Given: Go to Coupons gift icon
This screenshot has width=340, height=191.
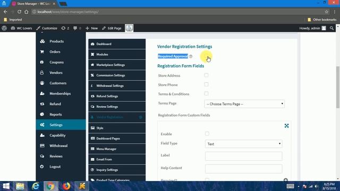Looking at the screenshot, I should (42, 62).
